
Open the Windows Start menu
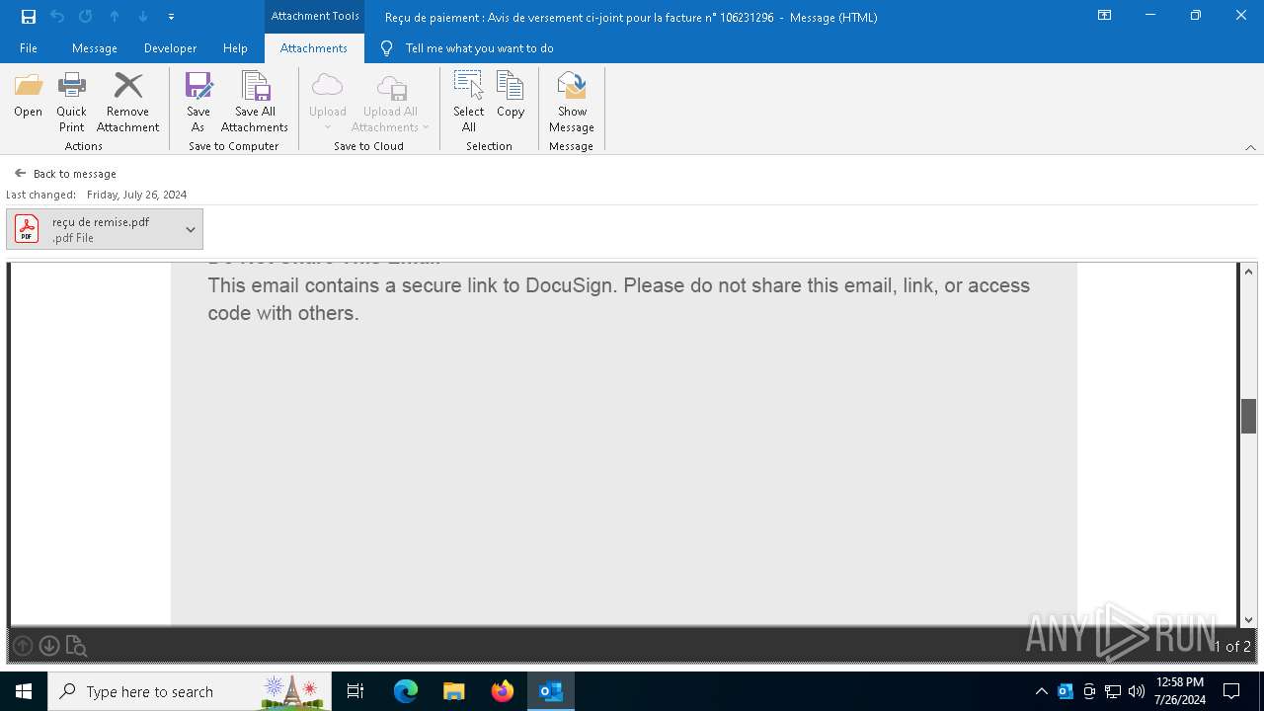coord(24,691)
